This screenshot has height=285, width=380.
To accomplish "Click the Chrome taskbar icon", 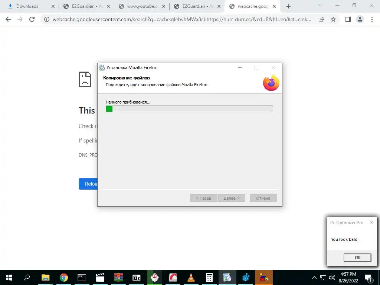I will tap(63, 278).
